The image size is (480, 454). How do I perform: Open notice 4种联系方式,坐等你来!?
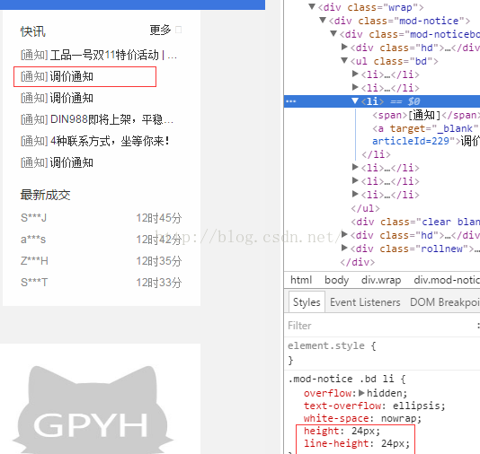pyautogui.click(x=110, y=141)
